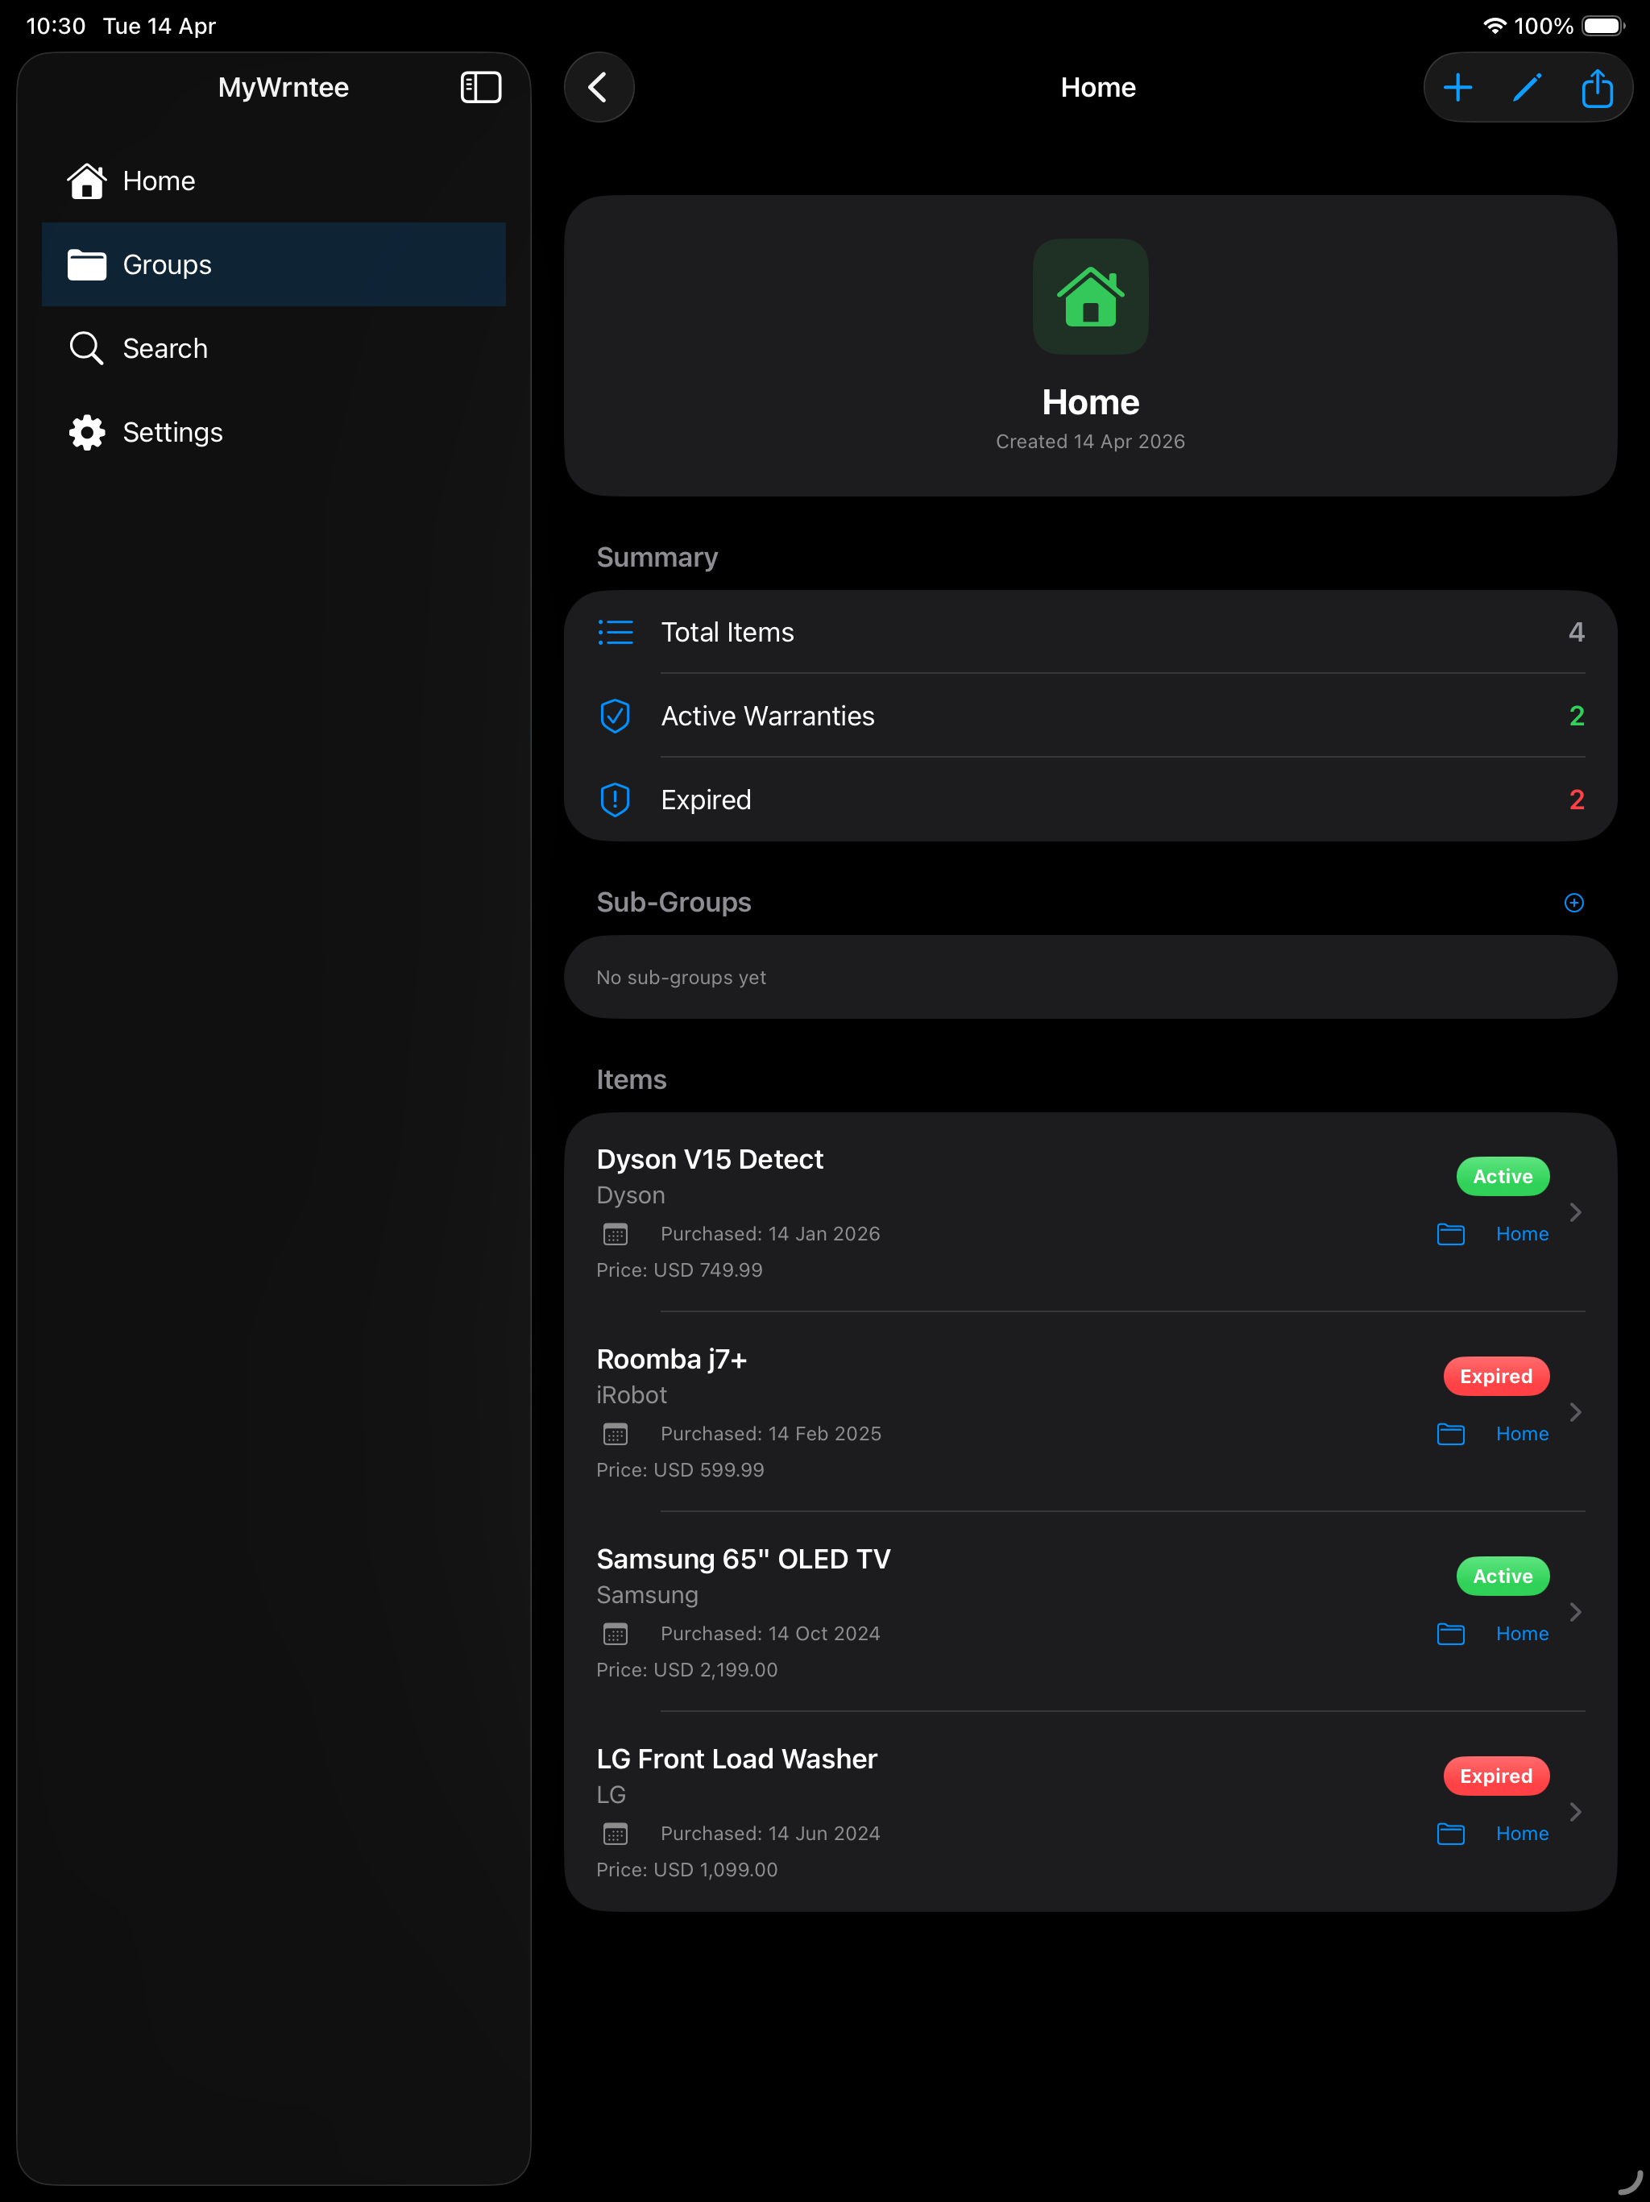The image size is (1650, 2202).
Task: Open the Total Items summary row
Action: pos(1091,632)
